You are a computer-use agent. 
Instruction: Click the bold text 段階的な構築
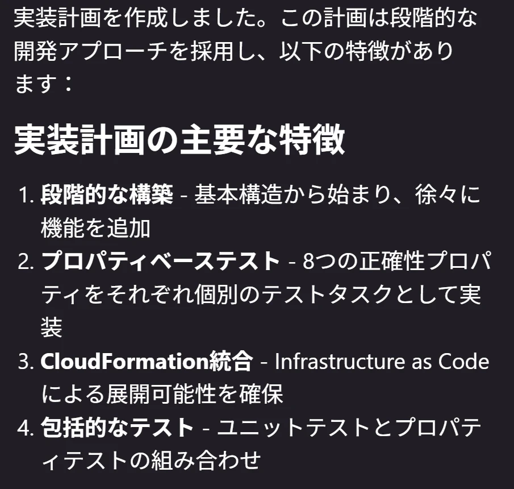click(107, 194)
